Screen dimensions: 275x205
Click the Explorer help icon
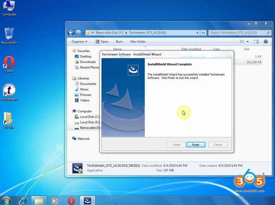266,42
